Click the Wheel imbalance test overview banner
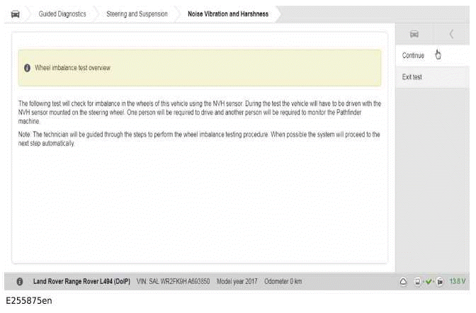 199,68
